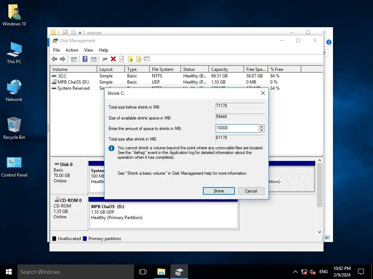Click the total size after shrink value 61178
The height and width of the screenshot is (279, 373).
240,138
